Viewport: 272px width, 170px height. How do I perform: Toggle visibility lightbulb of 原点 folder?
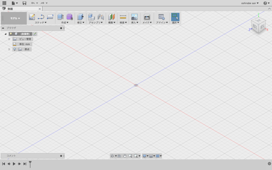(x=15, y=49)
